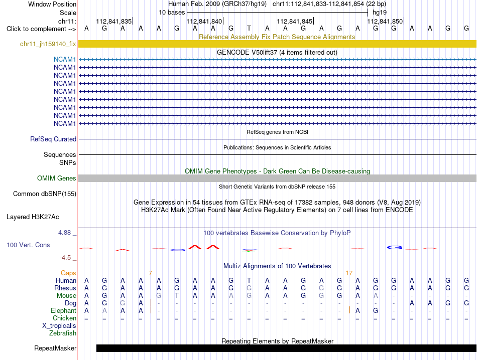Click the large blue G conservation logo
477x360 pixels.
point(394,247)
